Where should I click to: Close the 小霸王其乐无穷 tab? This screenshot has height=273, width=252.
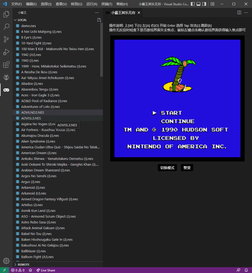[x=139, y=13]
